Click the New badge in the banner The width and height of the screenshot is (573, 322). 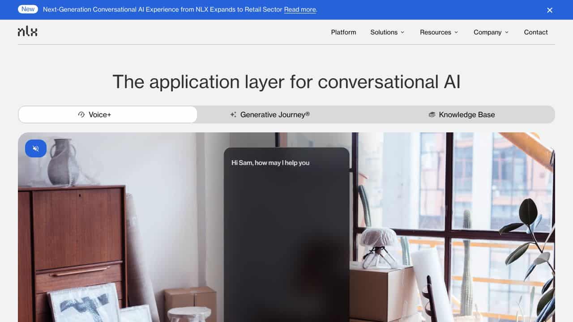point(28,9)
